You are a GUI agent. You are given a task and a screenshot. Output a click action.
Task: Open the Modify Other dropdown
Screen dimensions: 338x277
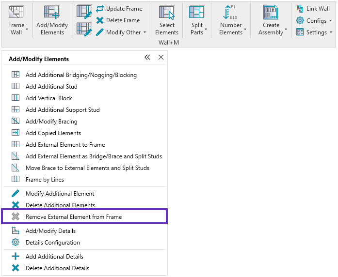tap(145, 32)
